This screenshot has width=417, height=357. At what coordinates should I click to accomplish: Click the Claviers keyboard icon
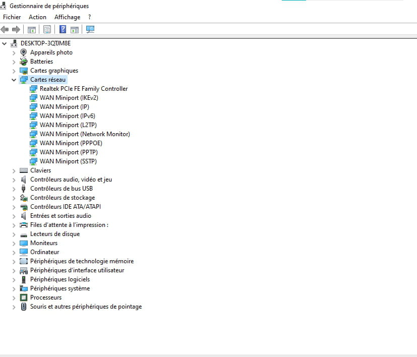pos(24,170)
